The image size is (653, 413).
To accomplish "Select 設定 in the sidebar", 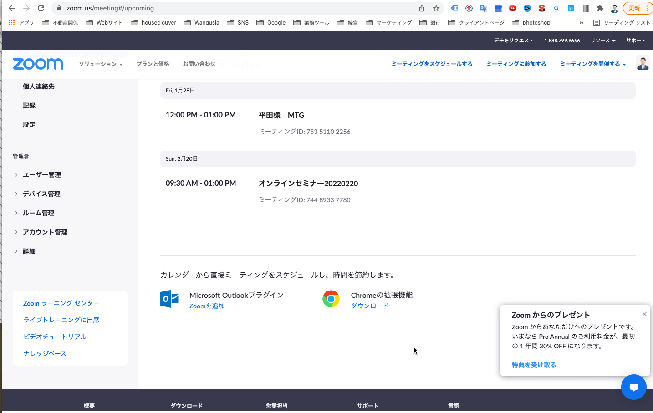I will (29, 125).
